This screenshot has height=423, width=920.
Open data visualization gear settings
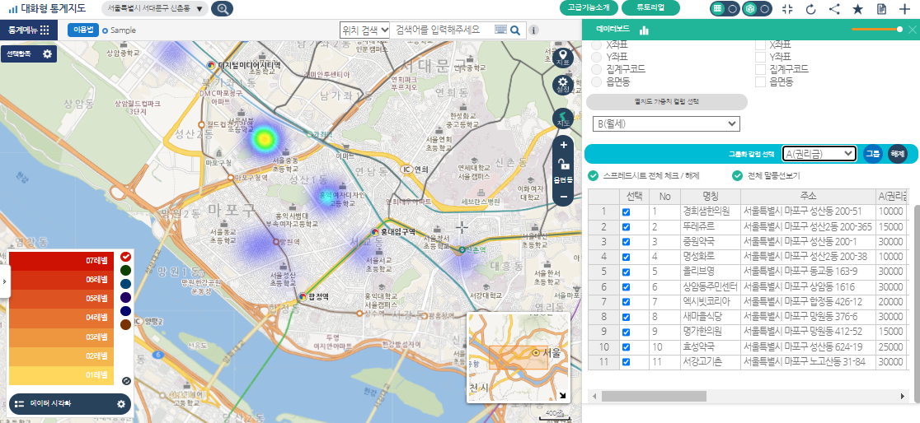pyautogui.click(x=121, y=404)
